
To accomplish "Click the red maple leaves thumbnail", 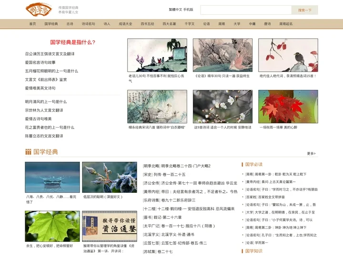I will click(x=288, y=107).
